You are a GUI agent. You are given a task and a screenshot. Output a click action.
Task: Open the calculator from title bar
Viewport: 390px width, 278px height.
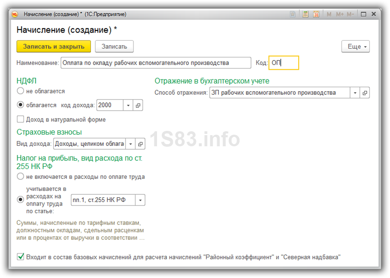click(305, 14)
